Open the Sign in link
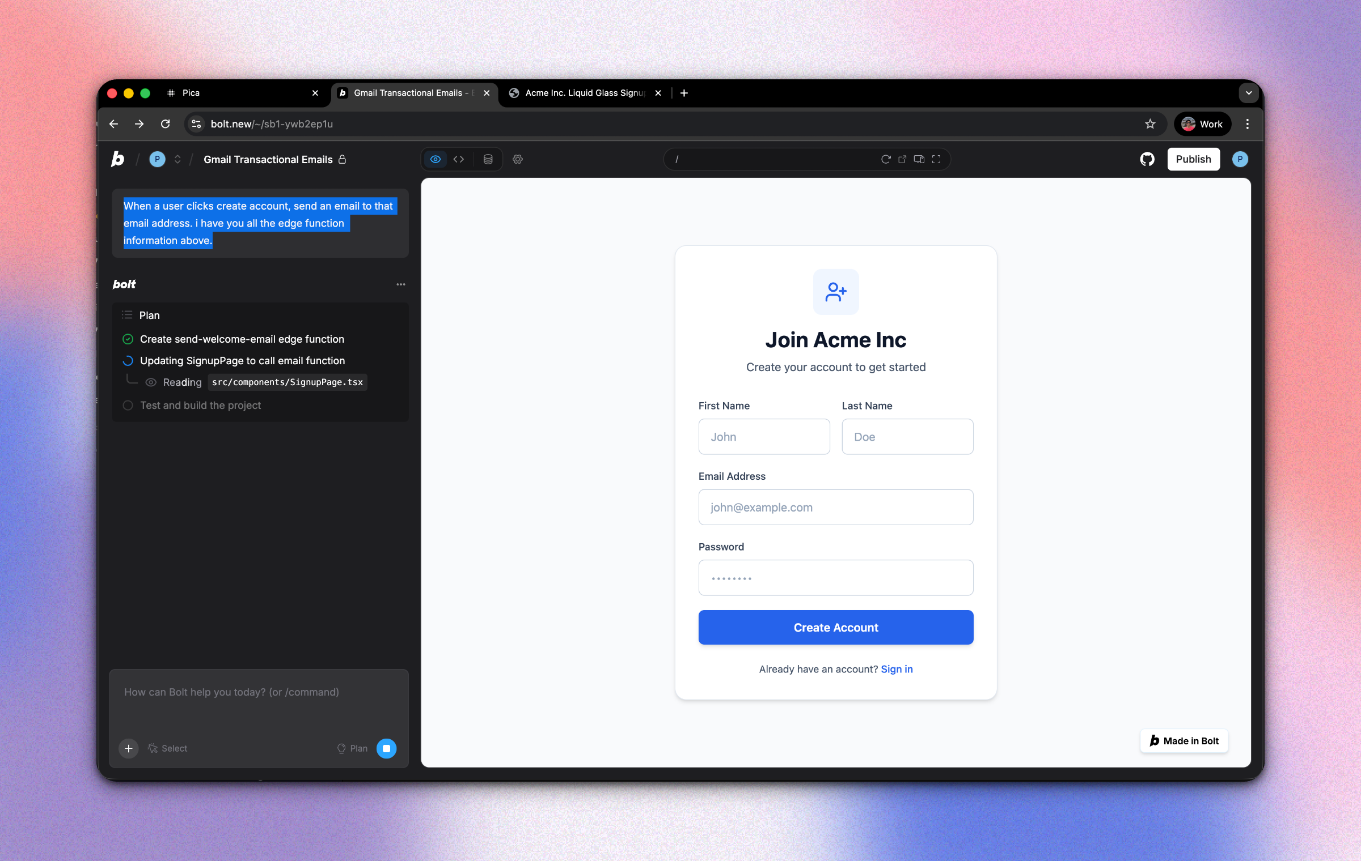 pos(897,669)
